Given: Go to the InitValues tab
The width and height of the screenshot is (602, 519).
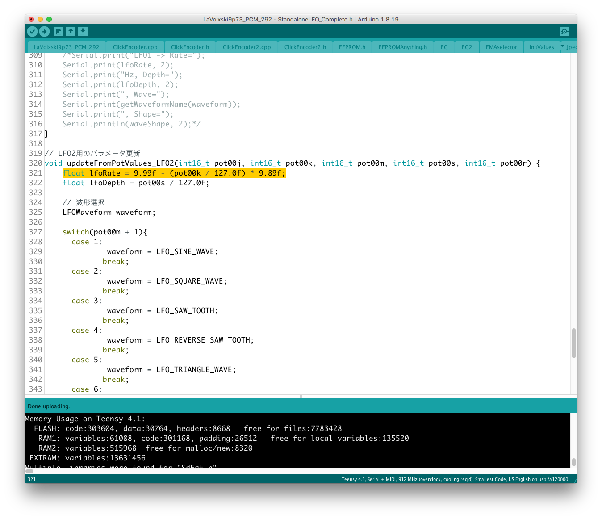Looking at the screenshot, I should tap(541, 47).
